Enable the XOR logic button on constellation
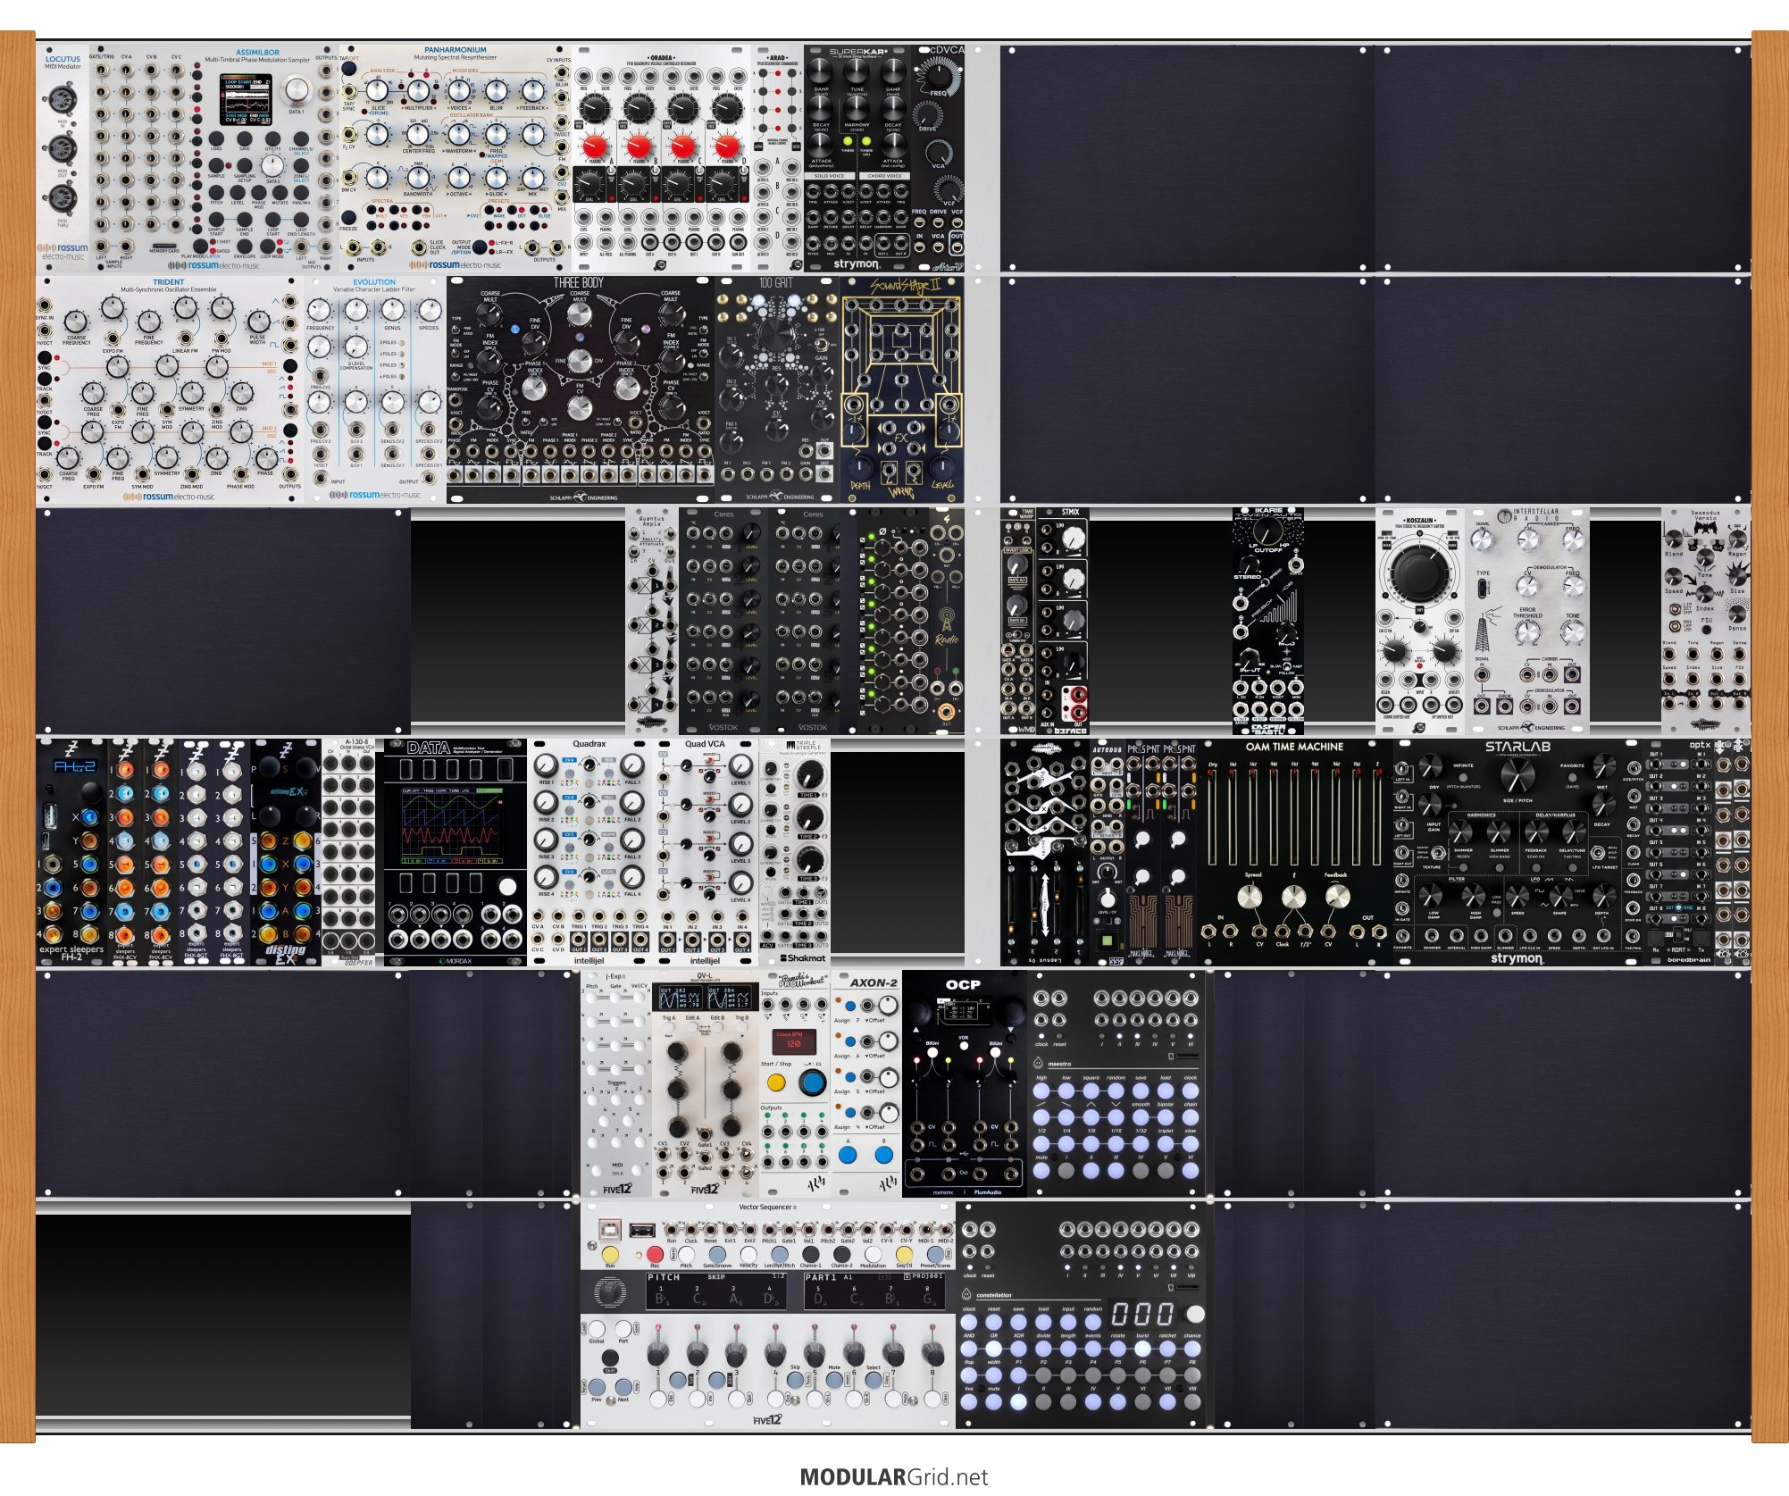 click(x=1018, y=1348)
